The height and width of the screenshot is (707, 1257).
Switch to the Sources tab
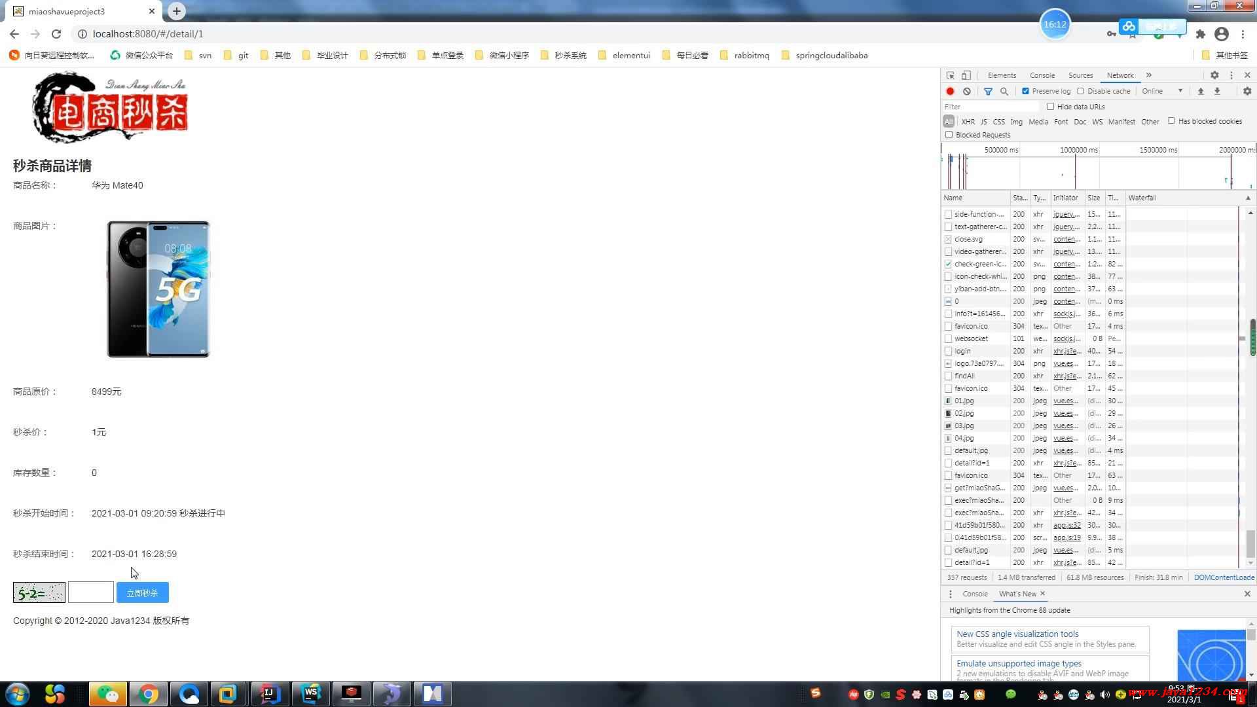(1081, 75)
